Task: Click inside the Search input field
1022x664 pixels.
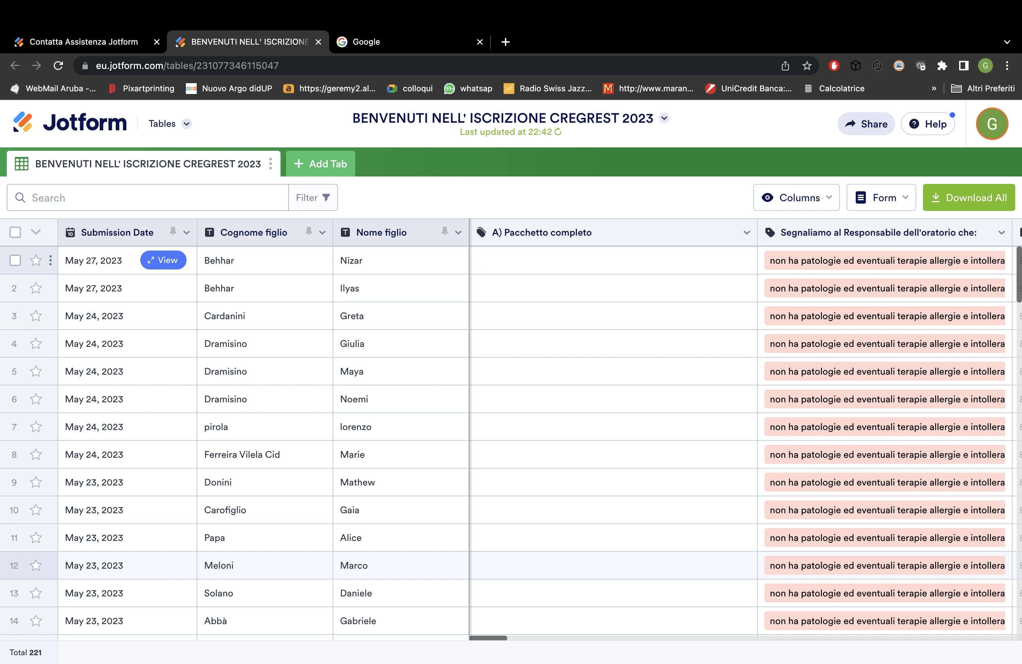Action: pyautogui.click(x=129, y=197)
